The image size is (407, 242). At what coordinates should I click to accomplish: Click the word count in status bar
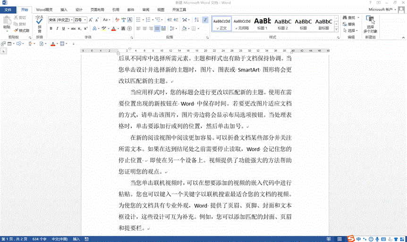click(x=39, y=239)
